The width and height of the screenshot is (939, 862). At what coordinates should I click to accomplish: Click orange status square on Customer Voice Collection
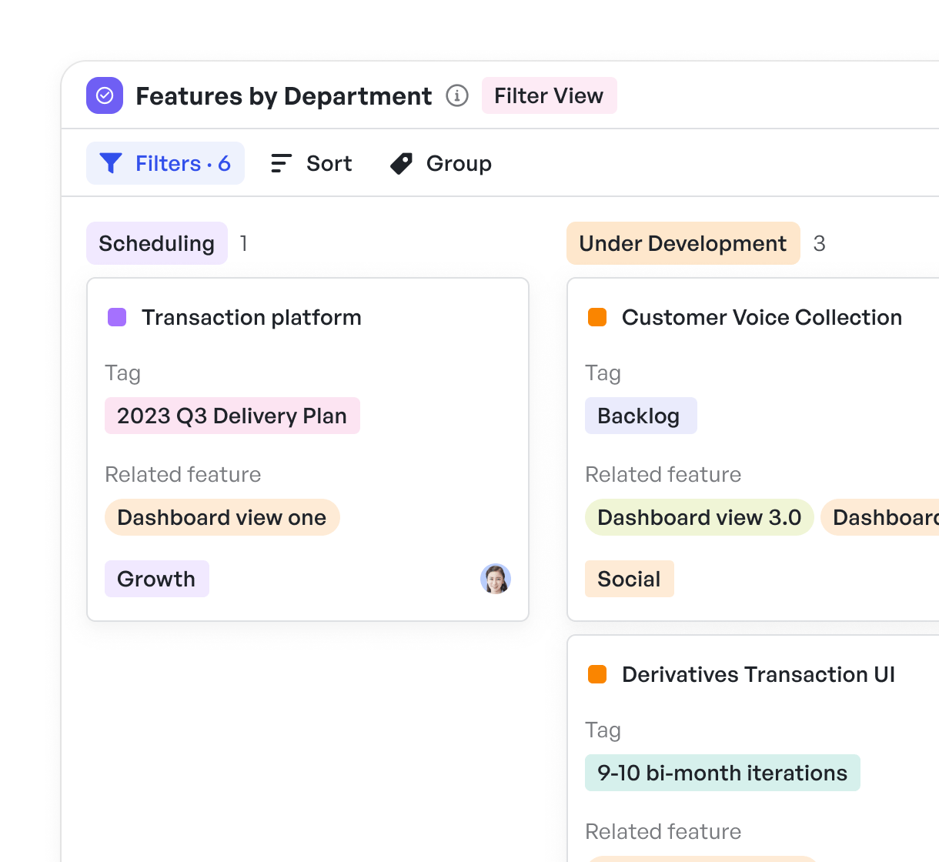[597, 317]
